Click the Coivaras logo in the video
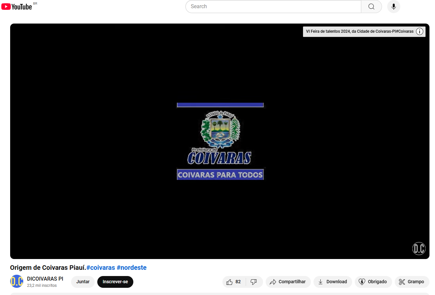Screen dimensions: 435x295 click(x=220, y=141)
